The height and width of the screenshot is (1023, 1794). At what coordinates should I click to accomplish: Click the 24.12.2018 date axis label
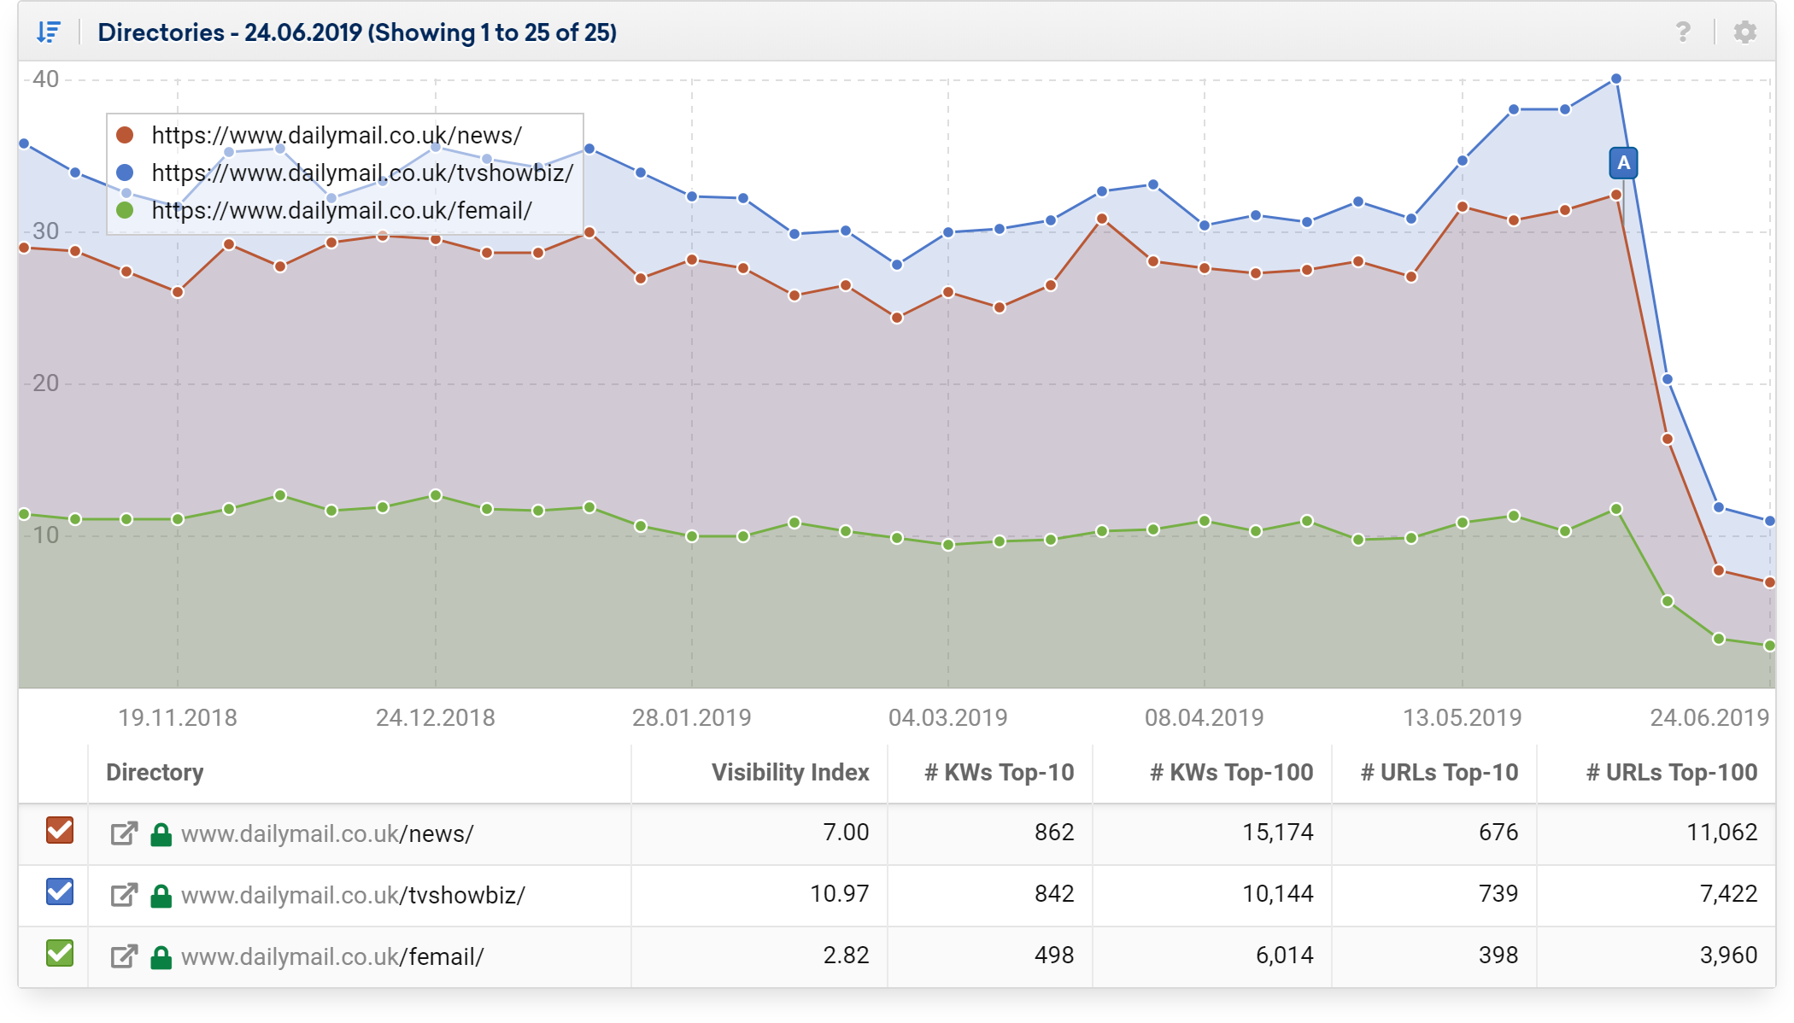(x=436, y=718)
